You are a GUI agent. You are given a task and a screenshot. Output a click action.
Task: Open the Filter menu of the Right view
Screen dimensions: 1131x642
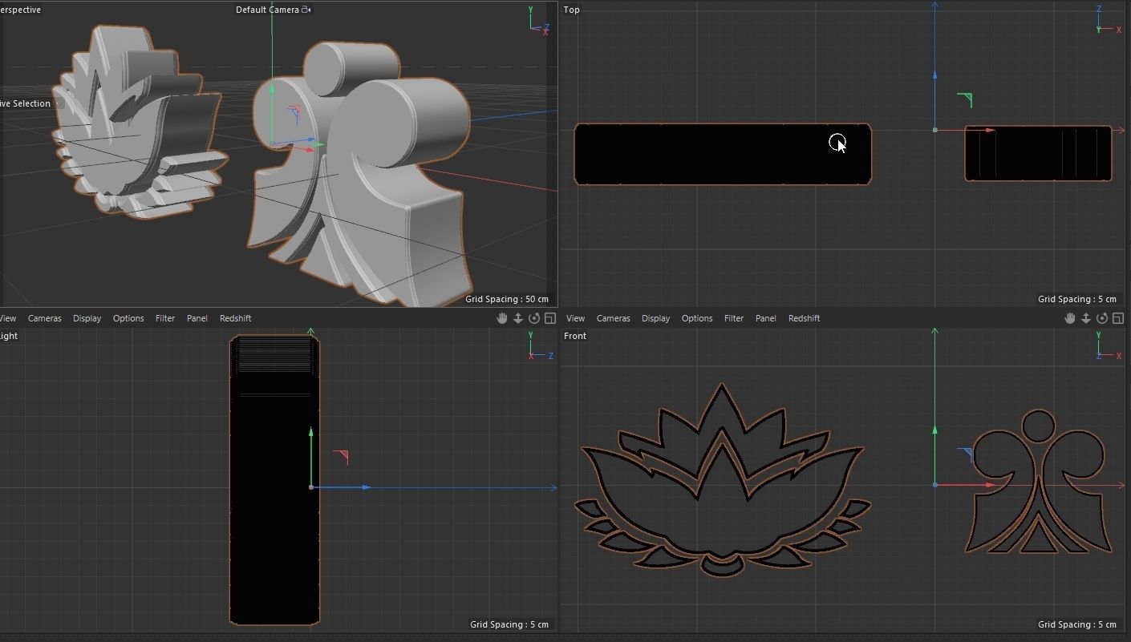(165, 318)
